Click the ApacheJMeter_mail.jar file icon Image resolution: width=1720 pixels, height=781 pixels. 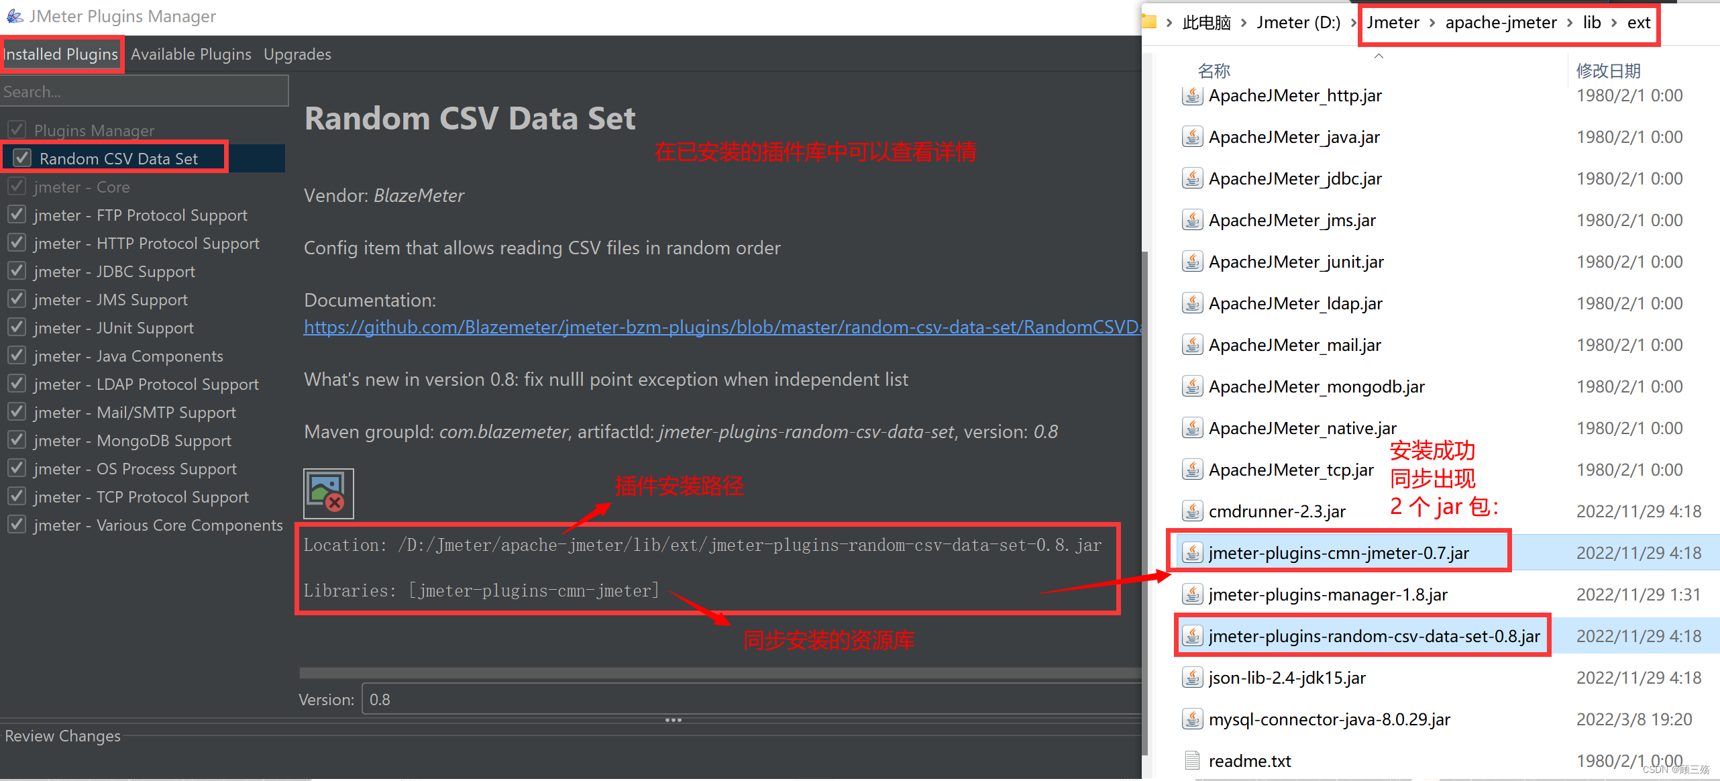click(x=1192, y=346)
